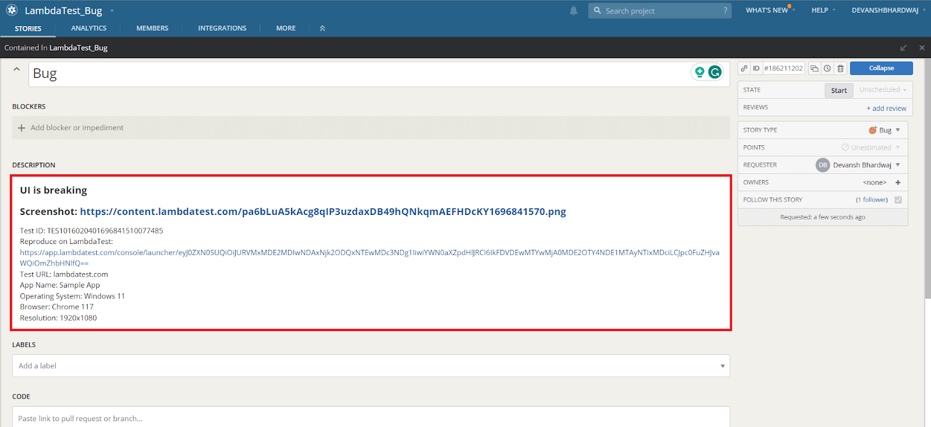This screenshot has width=931, height=427.
Task: Click the bug icon in Story Type
Action: (x=873, y=130)
